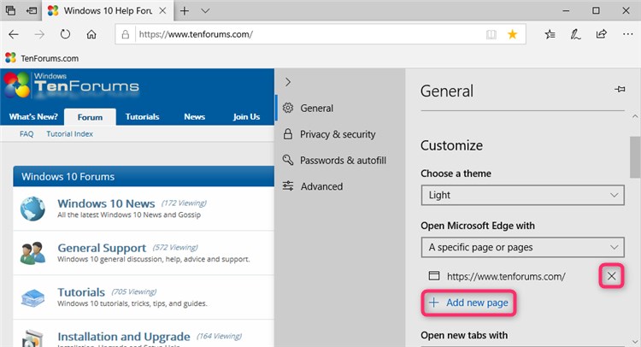641x347 pixels.
Task: Click Add notes pen icon
Action: 575,34
